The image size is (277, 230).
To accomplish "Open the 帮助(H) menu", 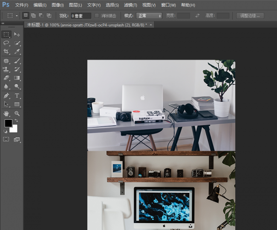I will click(188, 5).
